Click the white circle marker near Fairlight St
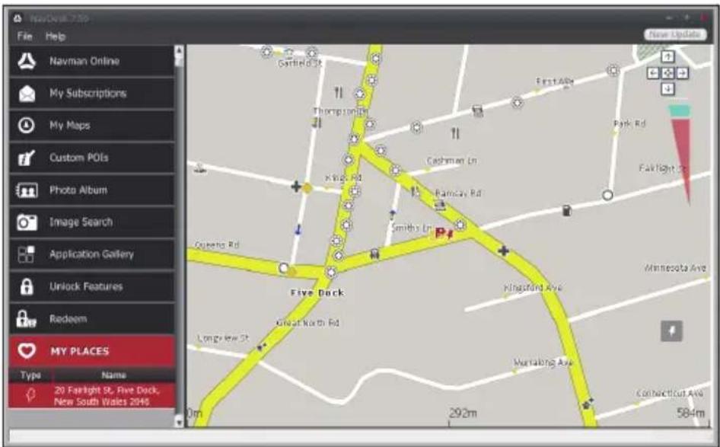This screenshot has height=447, width=720. click(607, 195)
